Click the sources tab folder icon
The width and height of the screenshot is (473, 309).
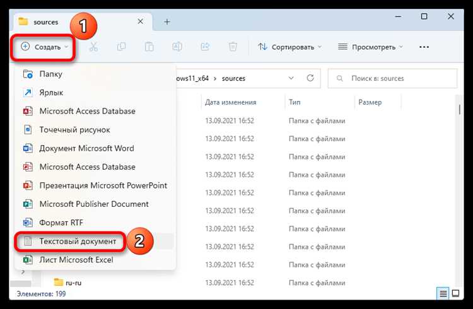pos(23,21)
